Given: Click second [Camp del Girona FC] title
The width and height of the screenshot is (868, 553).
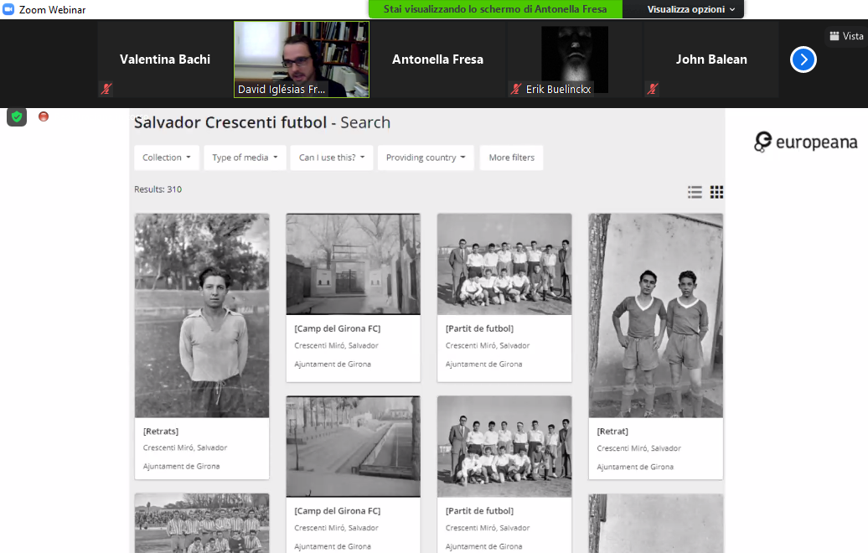Looking at the screenshot, I should tap(338, 511).
